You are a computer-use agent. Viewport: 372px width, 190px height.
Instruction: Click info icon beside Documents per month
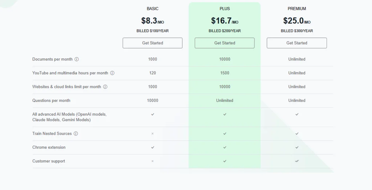pos(77,59)
